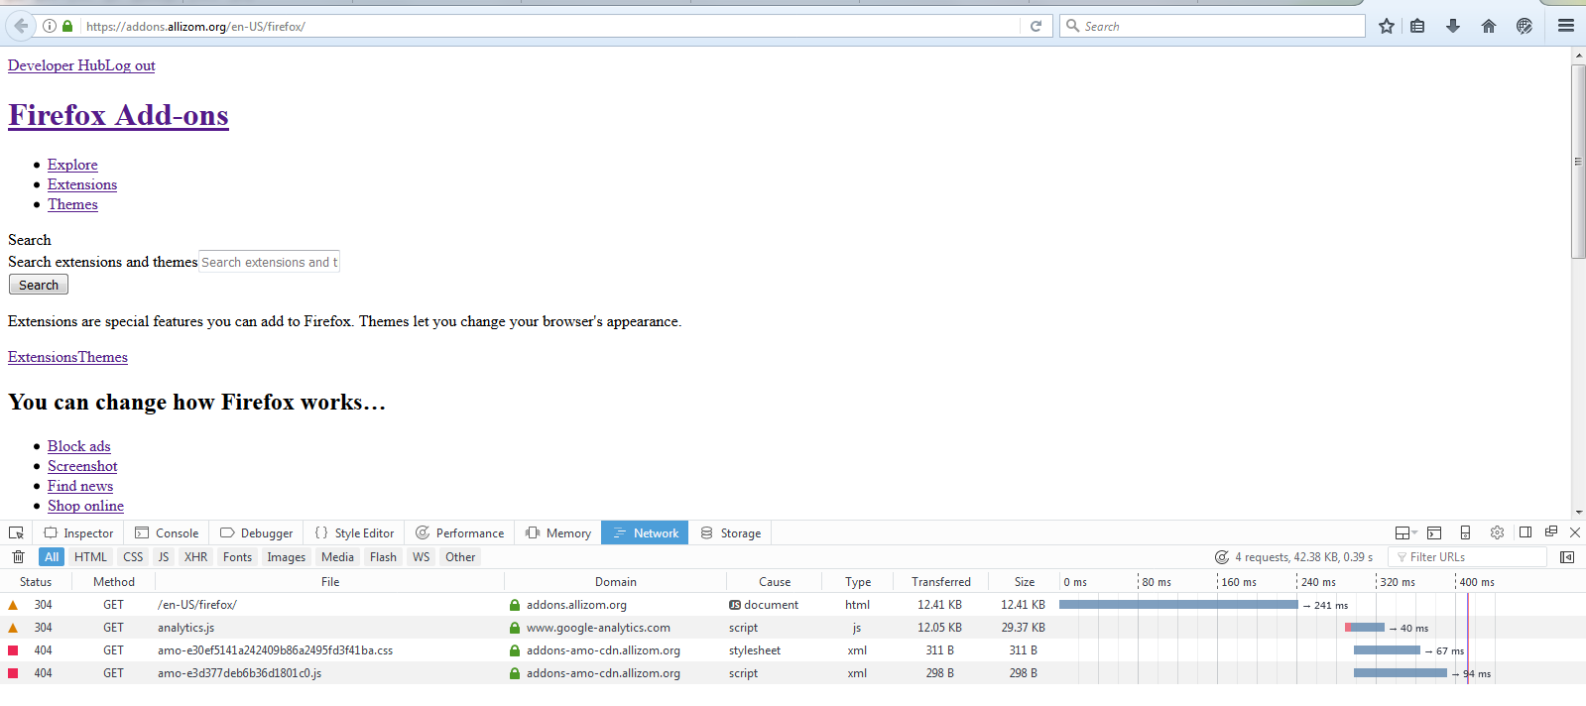Switch to the Console tab
Screen dimensions: 1586x706
[167, 532]
